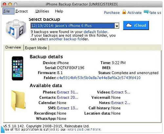
Task: Close the window with red button
Action: (x=5, y=4)
